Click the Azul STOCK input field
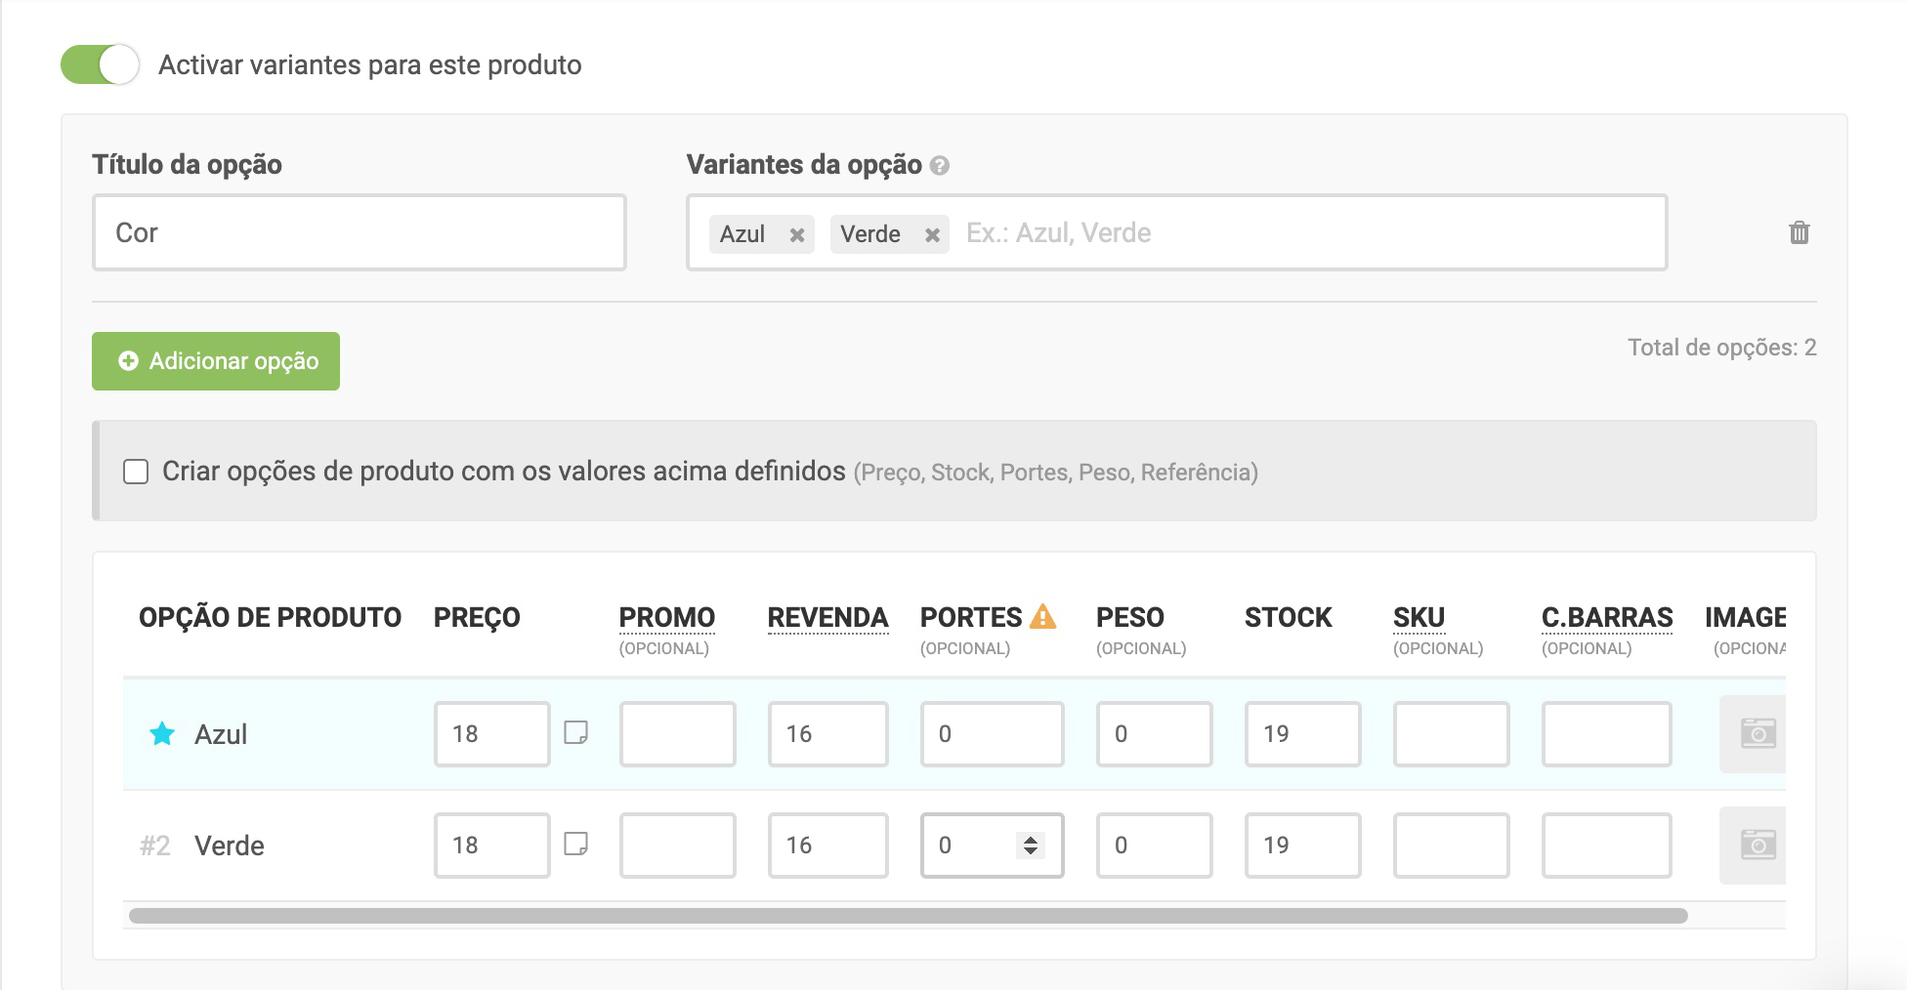 [1302, 734]
